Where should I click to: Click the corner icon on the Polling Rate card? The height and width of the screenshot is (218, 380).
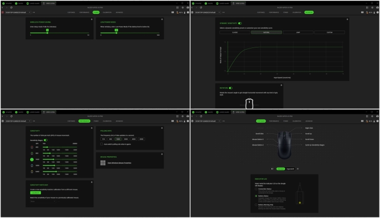(162, 128)
